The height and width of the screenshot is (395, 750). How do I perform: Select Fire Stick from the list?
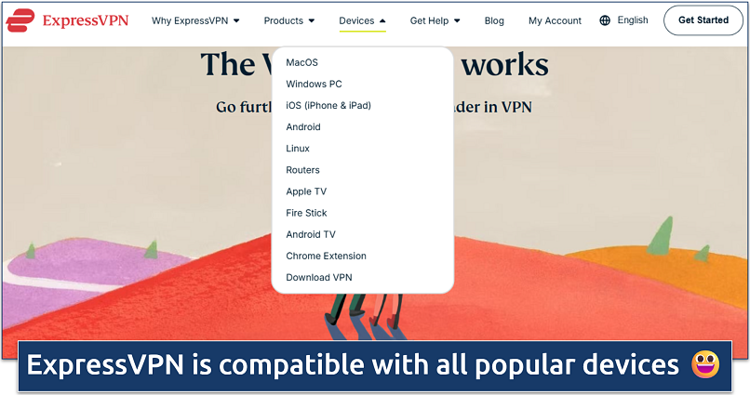pyautogui.click(x=306, y=212)
